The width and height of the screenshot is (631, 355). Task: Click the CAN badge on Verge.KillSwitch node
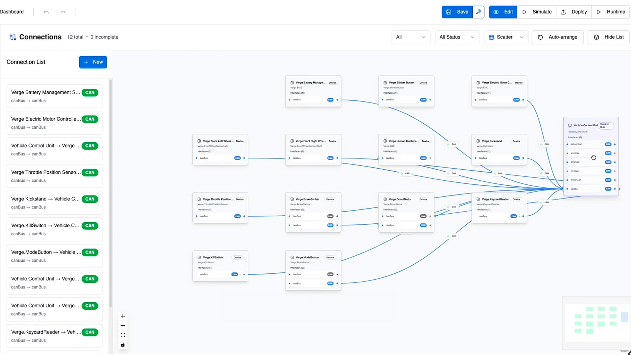(234, 274)
